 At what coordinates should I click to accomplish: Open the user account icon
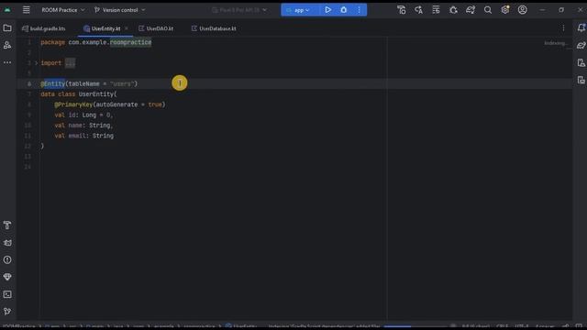pyautogui.click(x=523, y=10)
